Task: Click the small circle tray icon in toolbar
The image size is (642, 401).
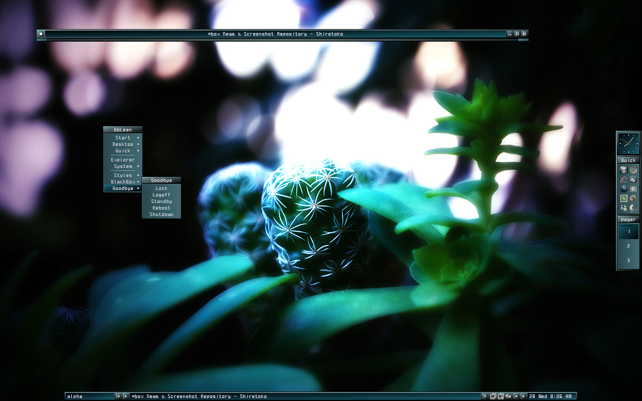Action: [485, 396]
